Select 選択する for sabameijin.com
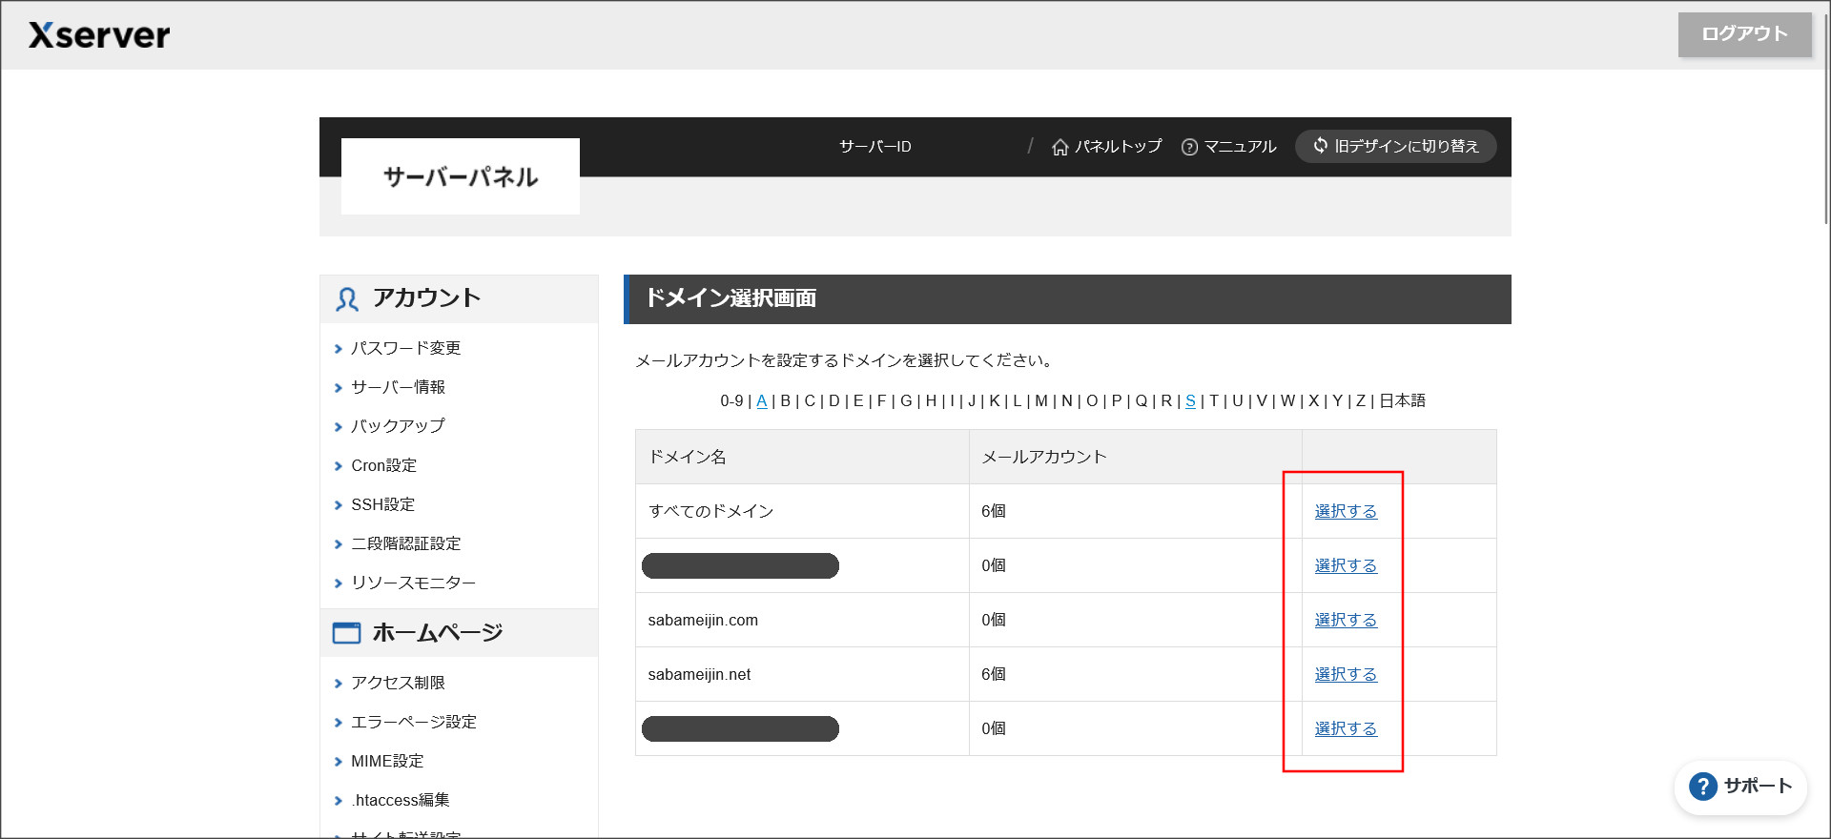 pos(1346,621)
